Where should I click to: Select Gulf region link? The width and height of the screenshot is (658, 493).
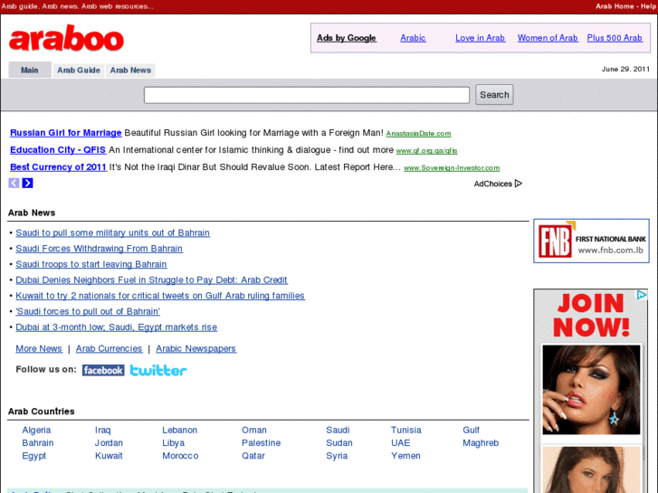point(471,430)
